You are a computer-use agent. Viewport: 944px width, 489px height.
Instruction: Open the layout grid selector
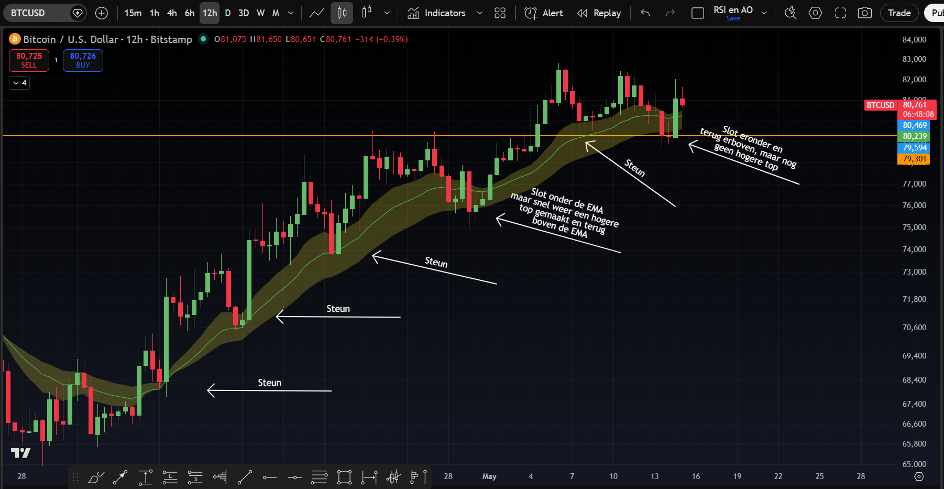tap(500, 13)
